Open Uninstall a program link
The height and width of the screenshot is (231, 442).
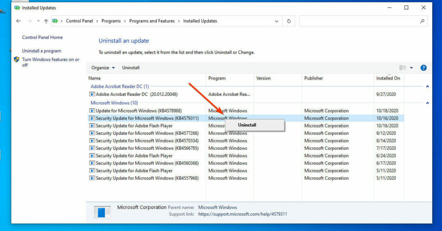pyautogui.click(x=42, y=51)
